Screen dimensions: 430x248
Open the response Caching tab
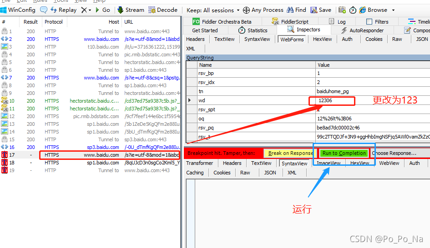click(195, 173)
